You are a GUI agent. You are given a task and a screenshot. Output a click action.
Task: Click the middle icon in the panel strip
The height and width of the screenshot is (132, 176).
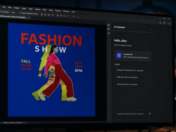coord(108,29)
